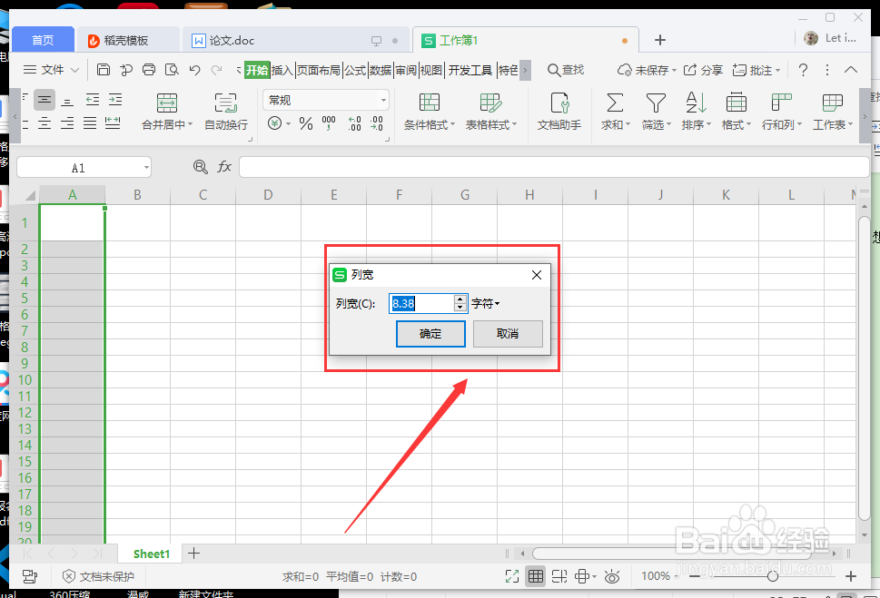
Task: Select the Sheet1 sheet tab
Action: click(x=151, y=554)
